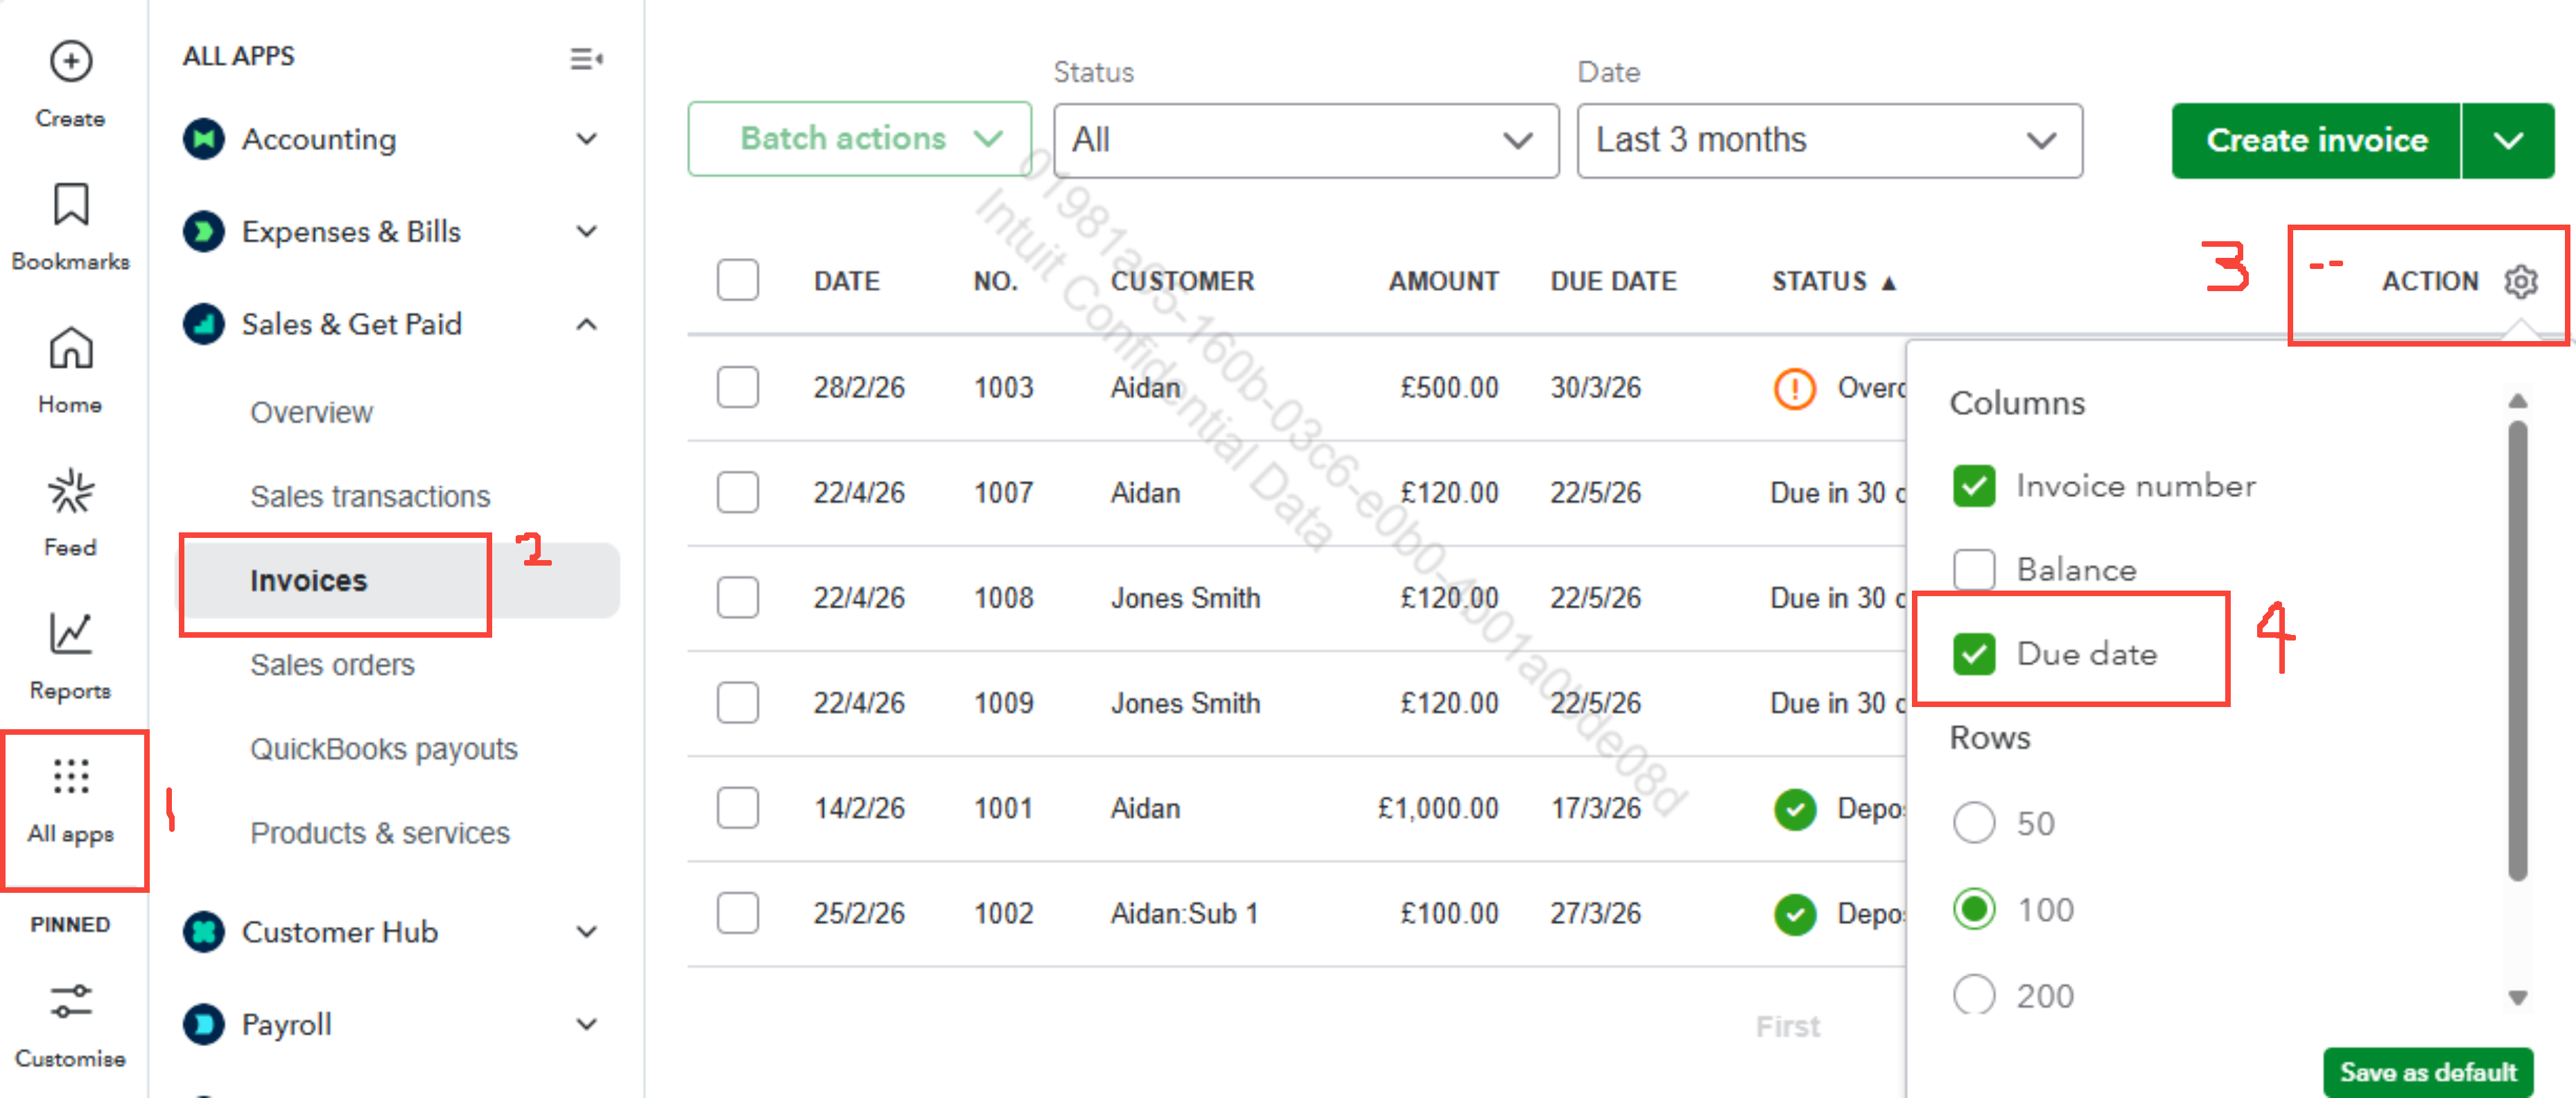The width and height of the screenshot is (2576, 1098).
Task: Open the Batch actions dropdown
Action: coord(859,139)
